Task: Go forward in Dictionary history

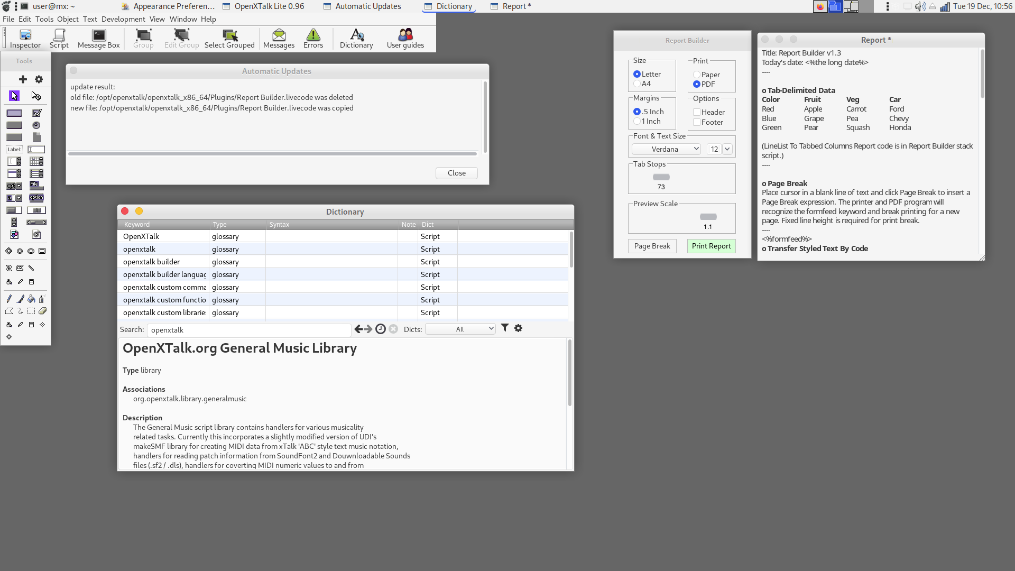Action: [x=368, y=329]
